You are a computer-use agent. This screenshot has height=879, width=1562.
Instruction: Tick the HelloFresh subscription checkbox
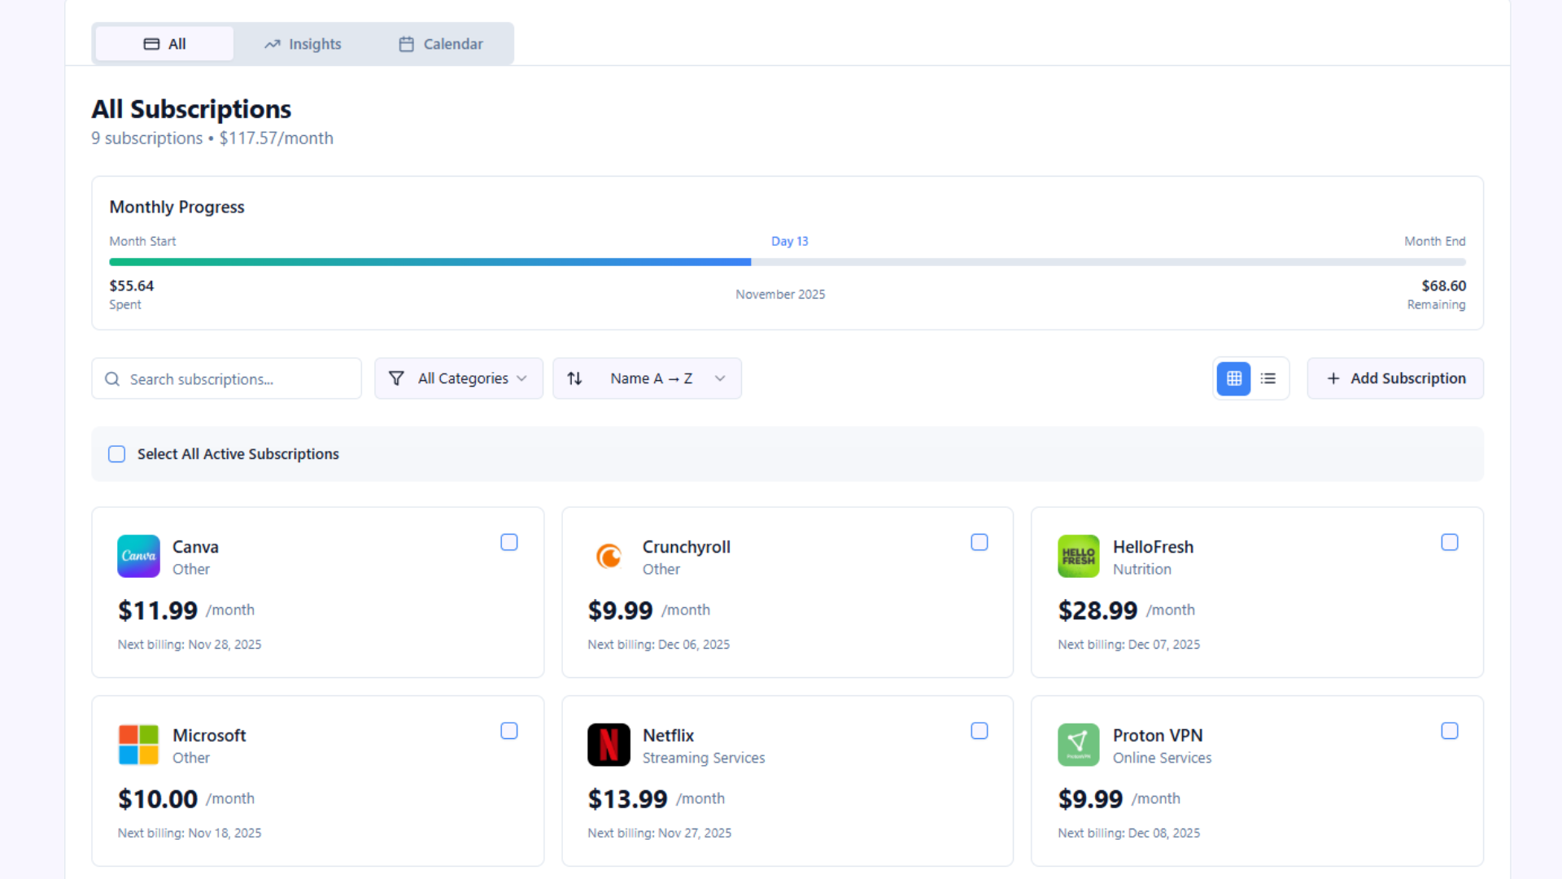pos(1450,542)
